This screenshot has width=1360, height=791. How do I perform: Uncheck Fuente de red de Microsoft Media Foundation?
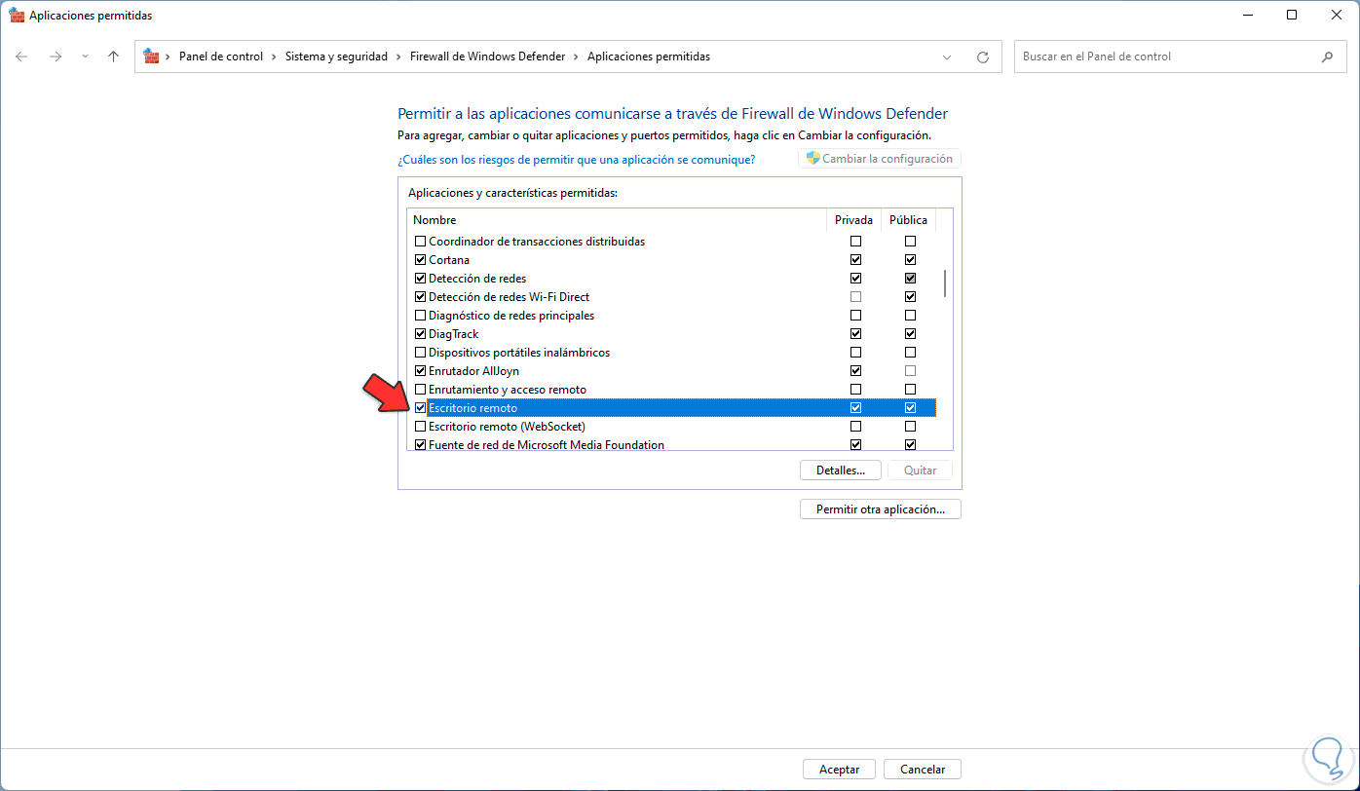point(421,445)
